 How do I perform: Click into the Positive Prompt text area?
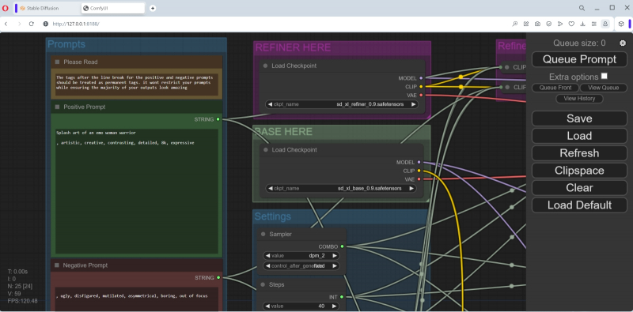[x=136, y=191]
